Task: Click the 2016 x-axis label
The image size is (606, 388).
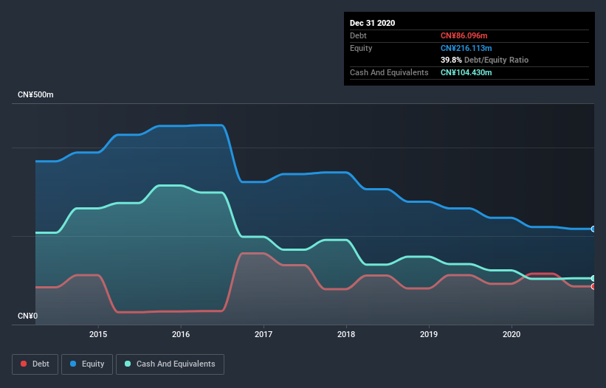Action: point(181,334)
